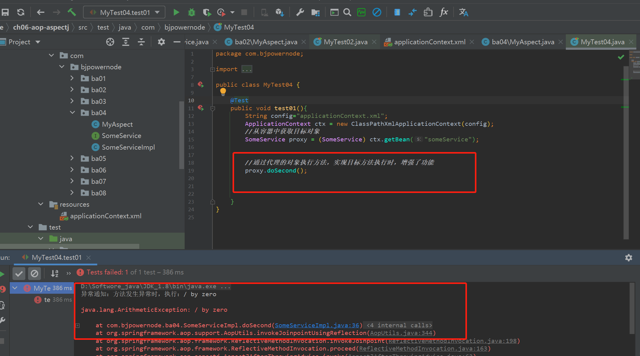Toggle sort alphabetically in test results

[54, 273]
